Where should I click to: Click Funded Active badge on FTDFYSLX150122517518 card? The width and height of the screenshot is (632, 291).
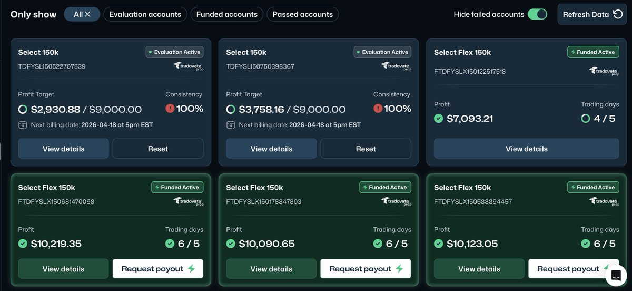point(594,52)
